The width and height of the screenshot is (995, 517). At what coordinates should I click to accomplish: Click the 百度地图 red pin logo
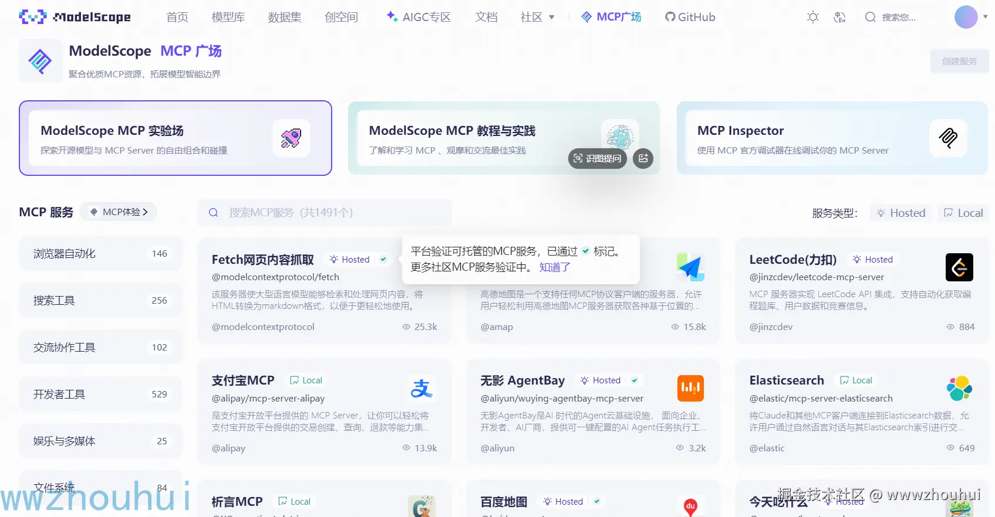click(x=690, y=506)
